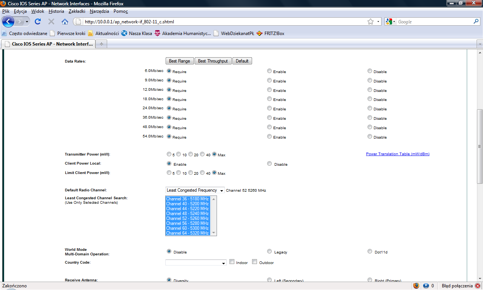The image size is (483, 290).
Task: Open the Często odwiedzane bookmarks folder
Action: 25,33
